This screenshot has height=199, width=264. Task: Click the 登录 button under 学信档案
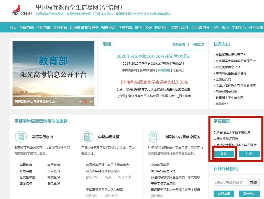(224, 154)
